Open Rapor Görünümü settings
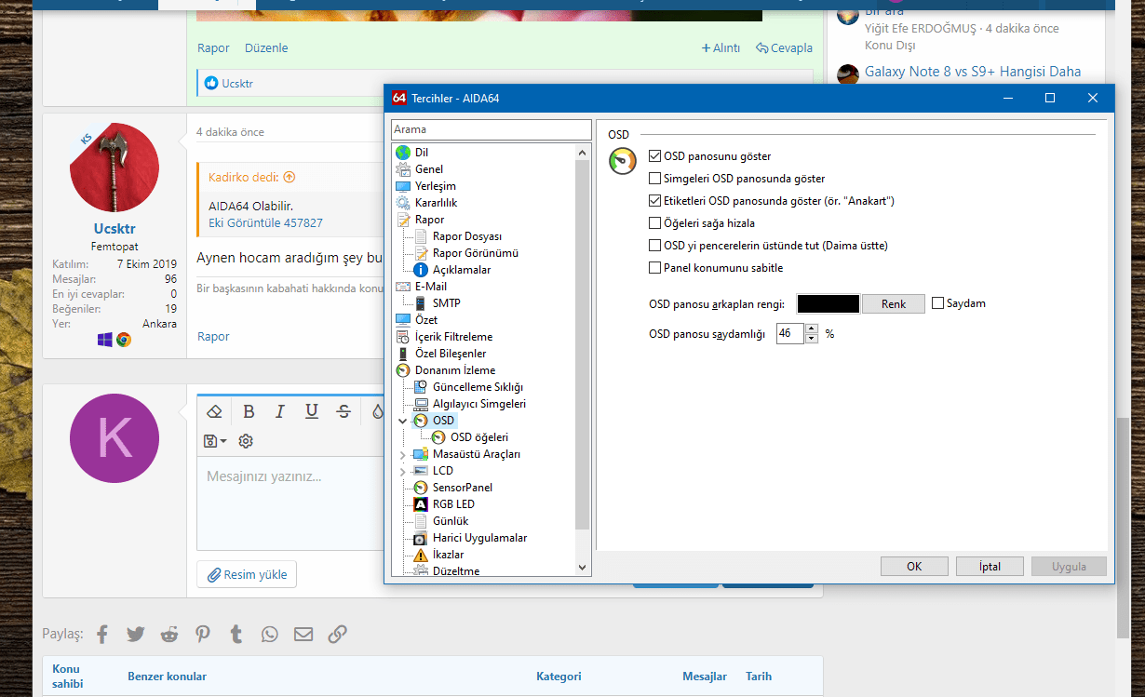 point(476,253)
